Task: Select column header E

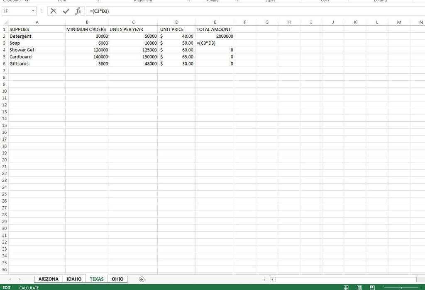Action: 215,22
